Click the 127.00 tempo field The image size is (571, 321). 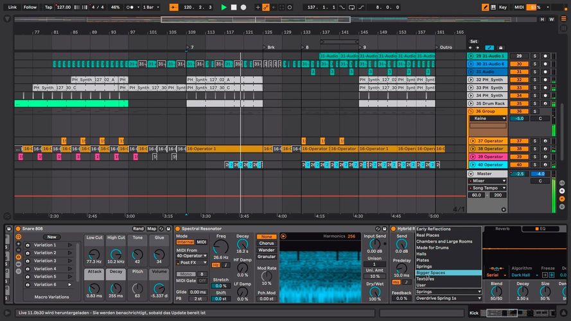[x=64, y=7]
